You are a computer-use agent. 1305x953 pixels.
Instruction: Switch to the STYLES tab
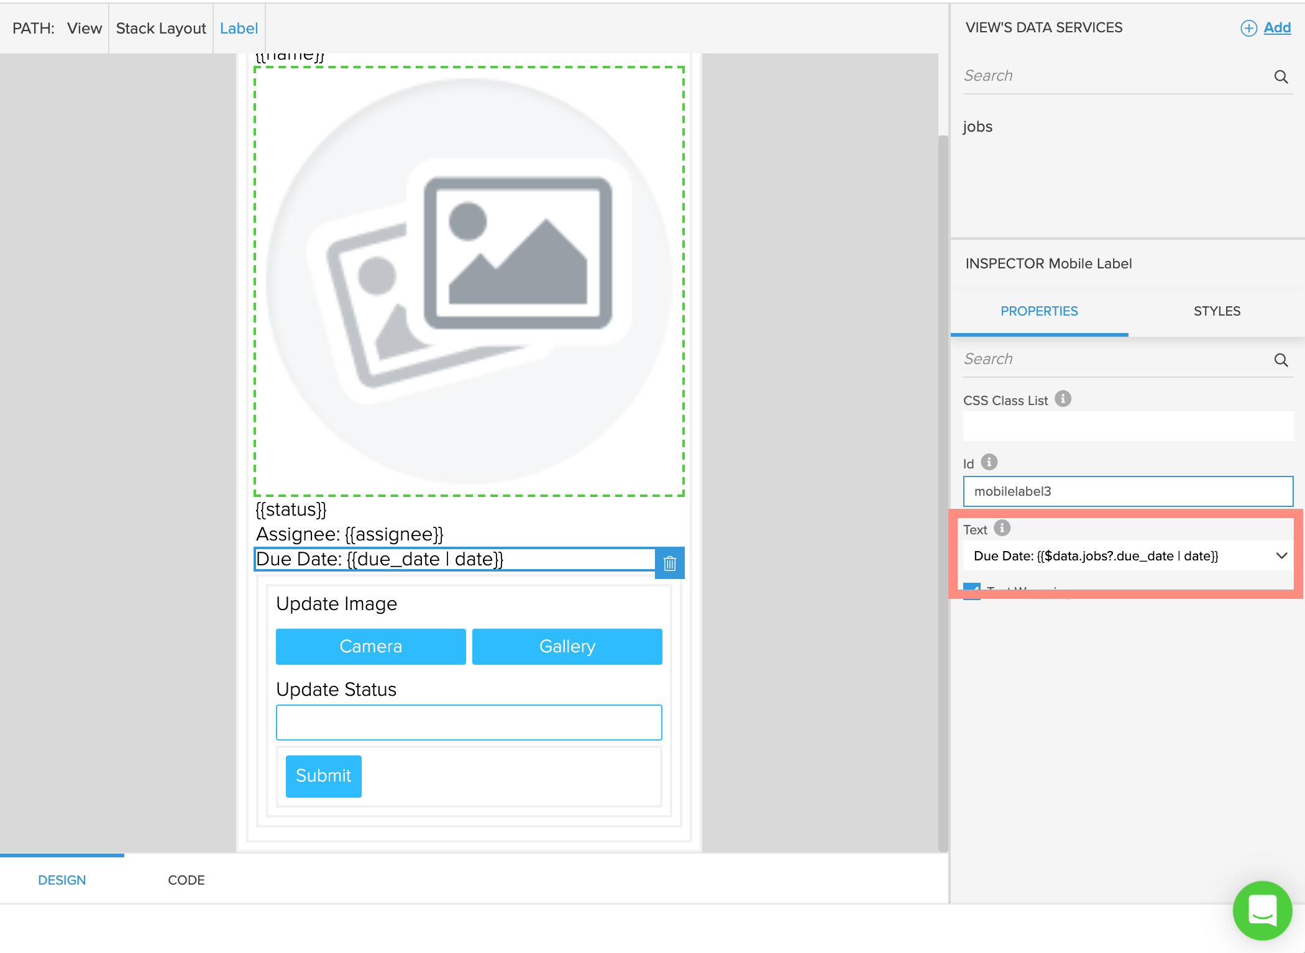[1216, 311]
